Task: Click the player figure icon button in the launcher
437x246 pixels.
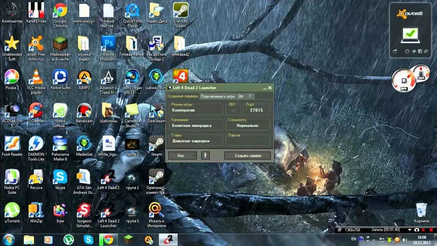Action: 205,155
